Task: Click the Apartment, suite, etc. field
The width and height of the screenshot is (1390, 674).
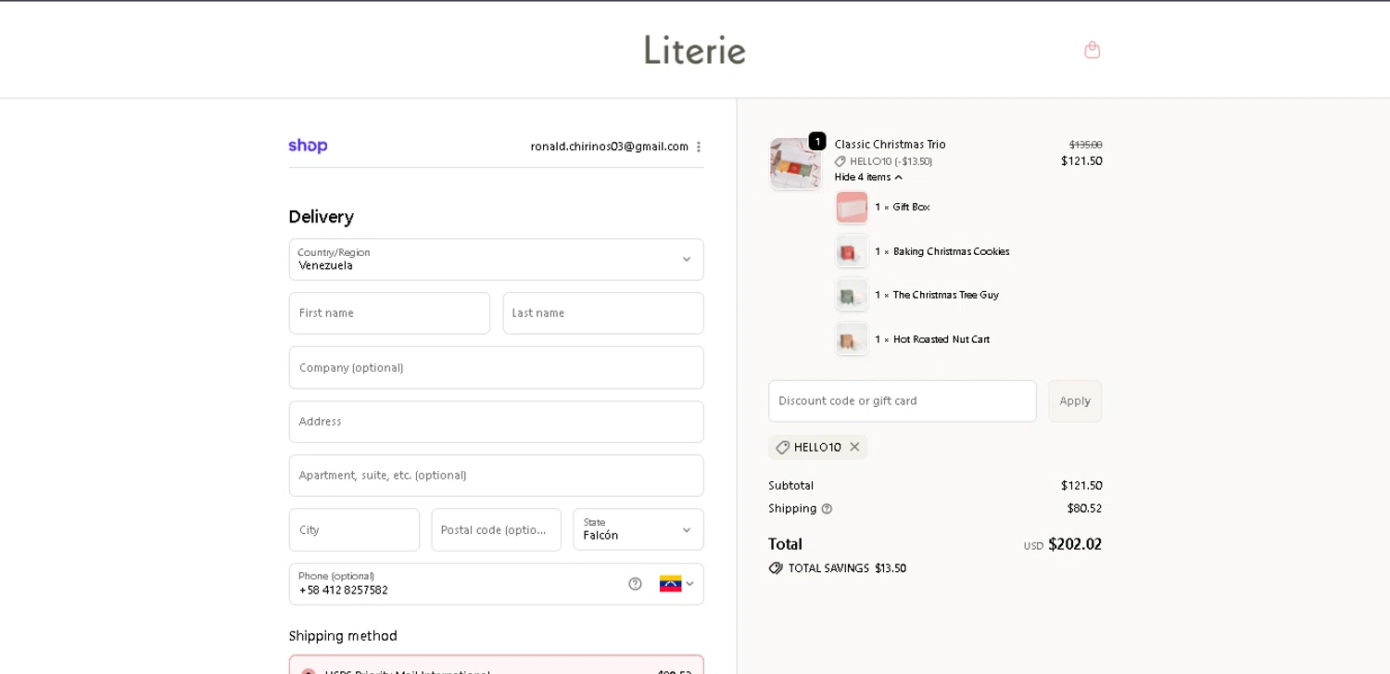Action: 496,476
